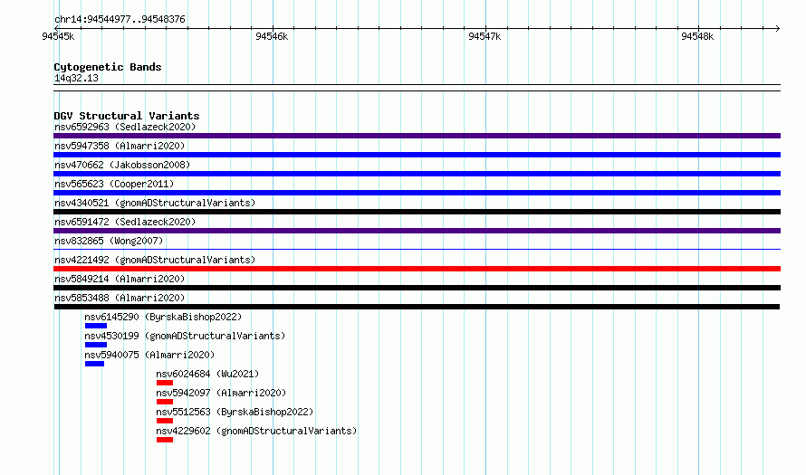Click the ruler's right arrowhead
Image resolution: width=806 pixels, height=475 pixels.
click(778, 29)
